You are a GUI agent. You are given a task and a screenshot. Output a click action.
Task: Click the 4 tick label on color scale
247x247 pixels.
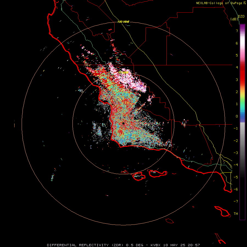click(x=237, y=68)
